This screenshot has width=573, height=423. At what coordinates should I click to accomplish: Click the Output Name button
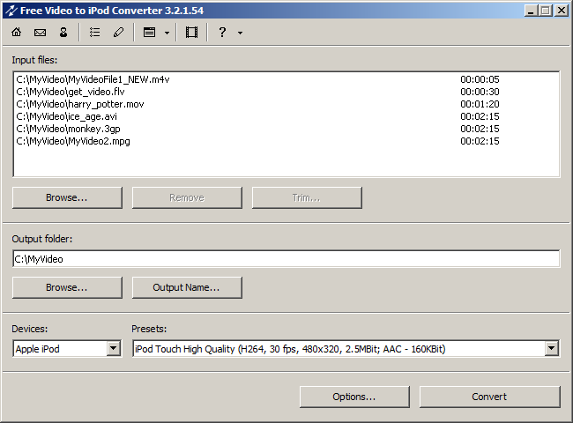tap(187, 287)
